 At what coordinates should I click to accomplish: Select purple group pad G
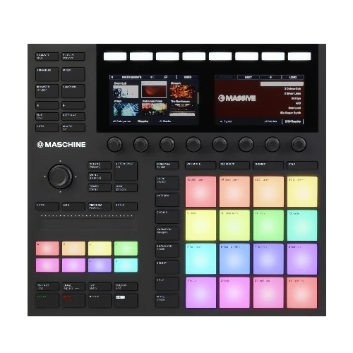(x=100, y=265)
